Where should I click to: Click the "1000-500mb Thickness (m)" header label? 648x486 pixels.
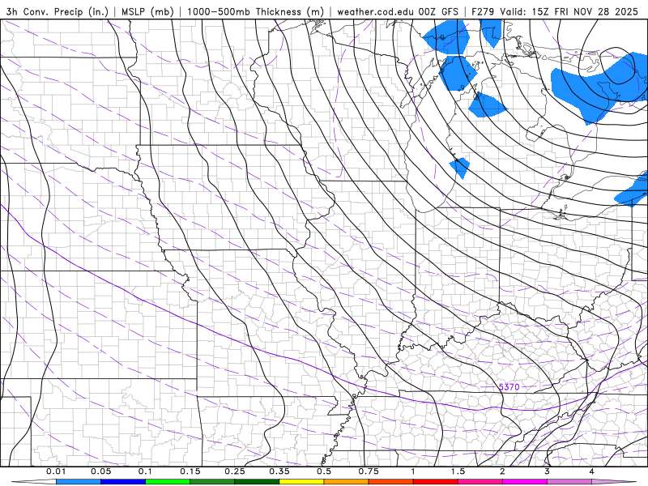(255, 11)
